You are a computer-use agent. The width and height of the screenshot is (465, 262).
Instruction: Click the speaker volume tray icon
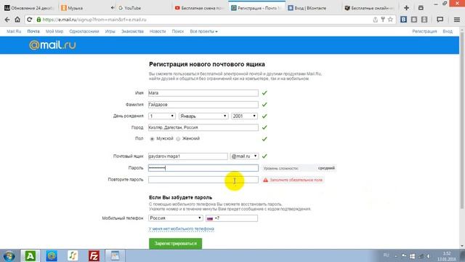click(429, 256)
